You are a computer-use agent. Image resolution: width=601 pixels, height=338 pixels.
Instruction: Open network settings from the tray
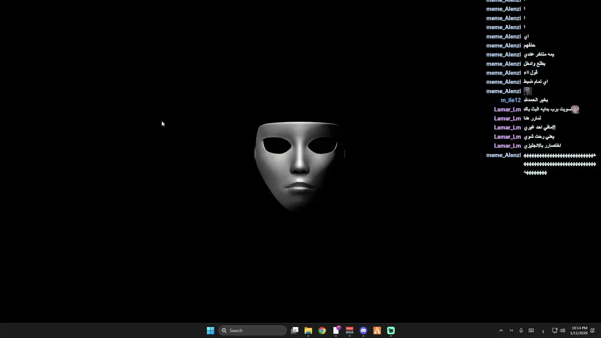tap(555, 330)
